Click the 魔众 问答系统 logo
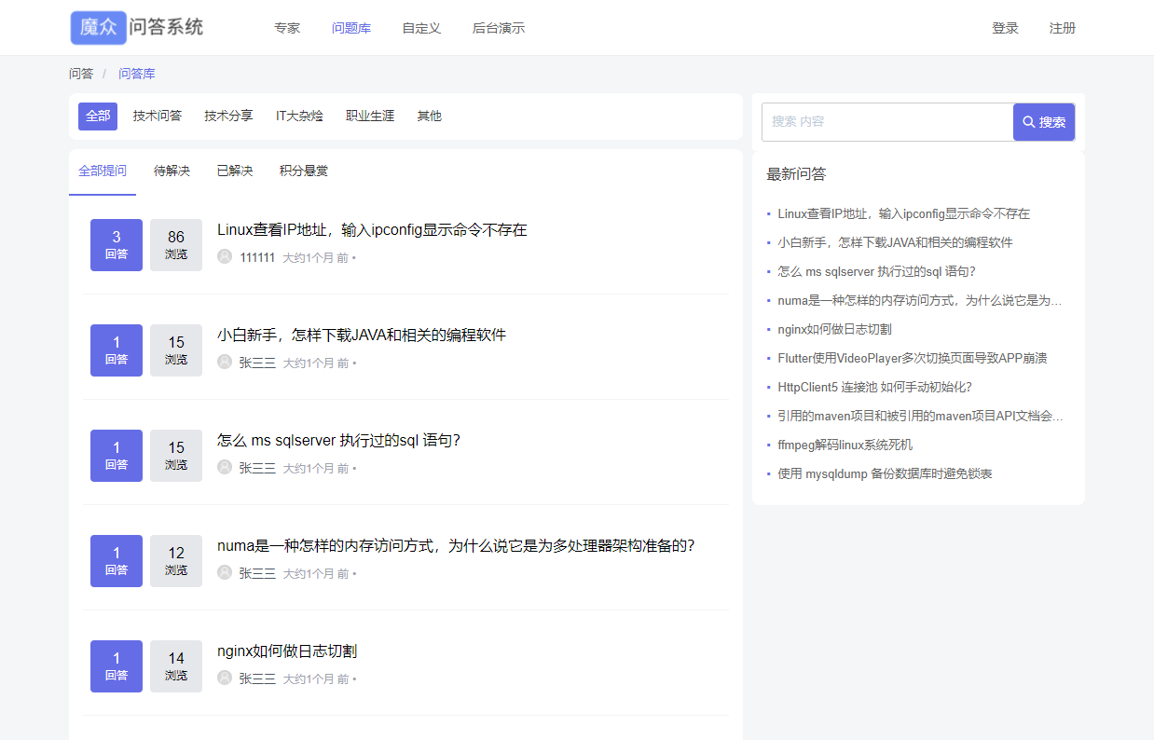The image size is (1154, 740). pyautogui.click(x=136, y=28)
